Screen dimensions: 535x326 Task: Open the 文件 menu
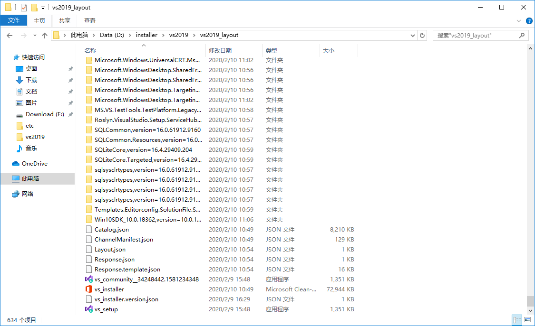tap(14, 20)
